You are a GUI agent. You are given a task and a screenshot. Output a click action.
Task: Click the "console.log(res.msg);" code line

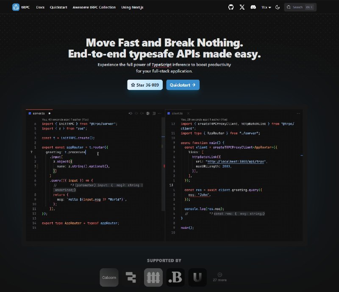tap(204, 209)
